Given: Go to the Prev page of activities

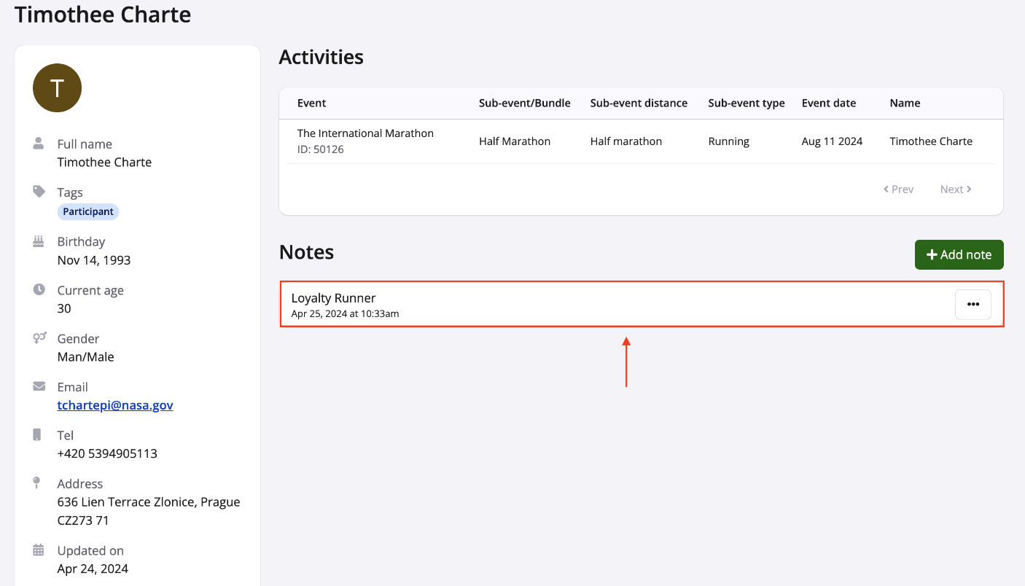Looking at the screenshot, I should [898, 190].
